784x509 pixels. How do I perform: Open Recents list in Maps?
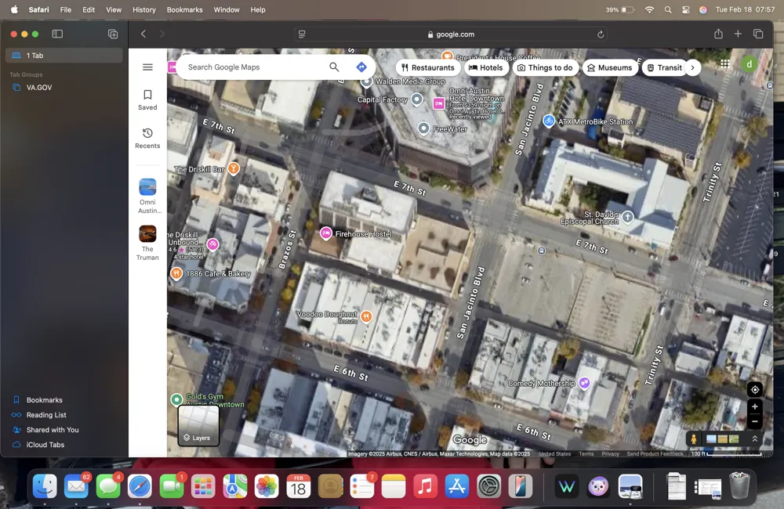point(147,138)
